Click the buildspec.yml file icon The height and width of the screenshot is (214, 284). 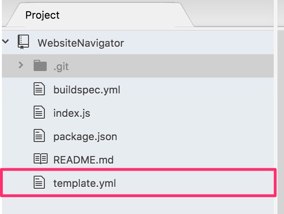coord(40,89)
